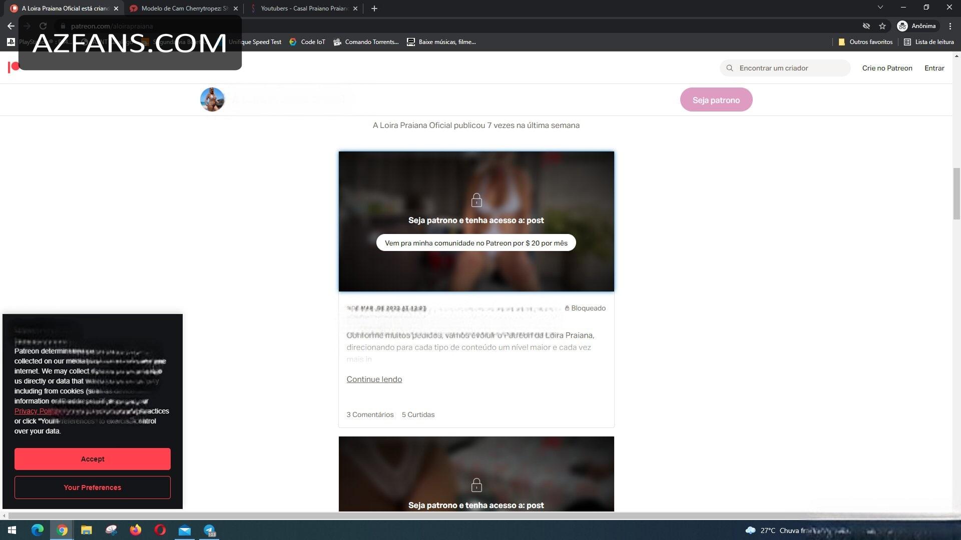
Task: Click the browser back arrow
Action: tap(11, 26)
